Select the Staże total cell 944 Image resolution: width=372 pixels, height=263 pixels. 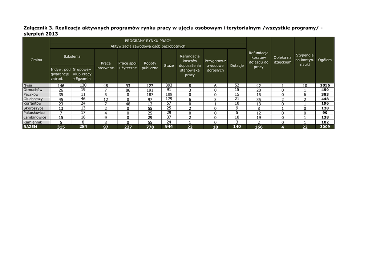(169, 127)
